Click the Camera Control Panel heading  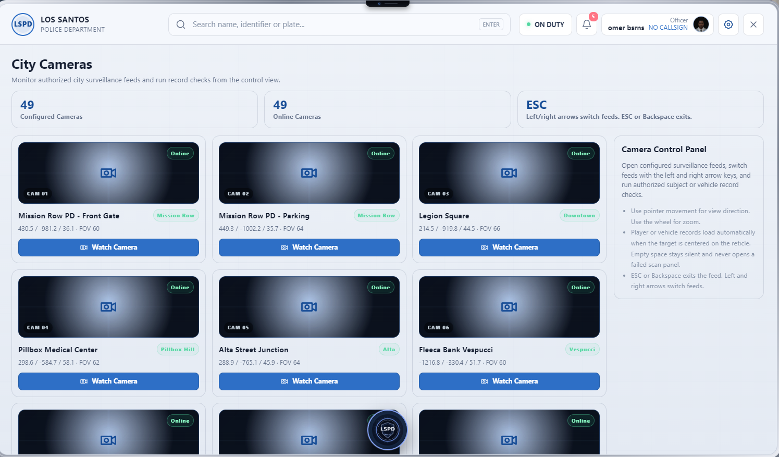(x=664, y=150)
